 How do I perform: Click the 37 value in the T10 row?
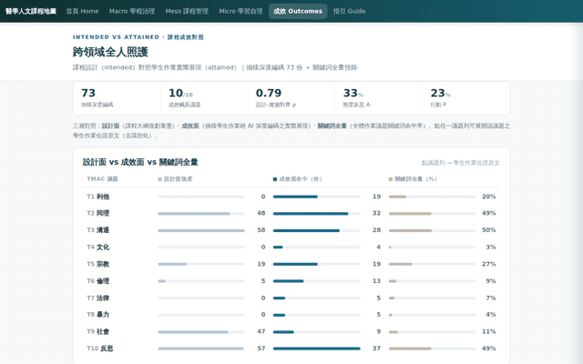[376, 349]
